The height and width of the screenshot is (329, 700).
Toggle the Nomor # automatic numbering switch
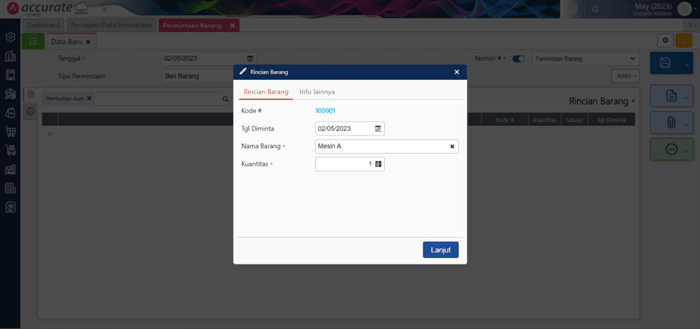click(x=518, y=59)
